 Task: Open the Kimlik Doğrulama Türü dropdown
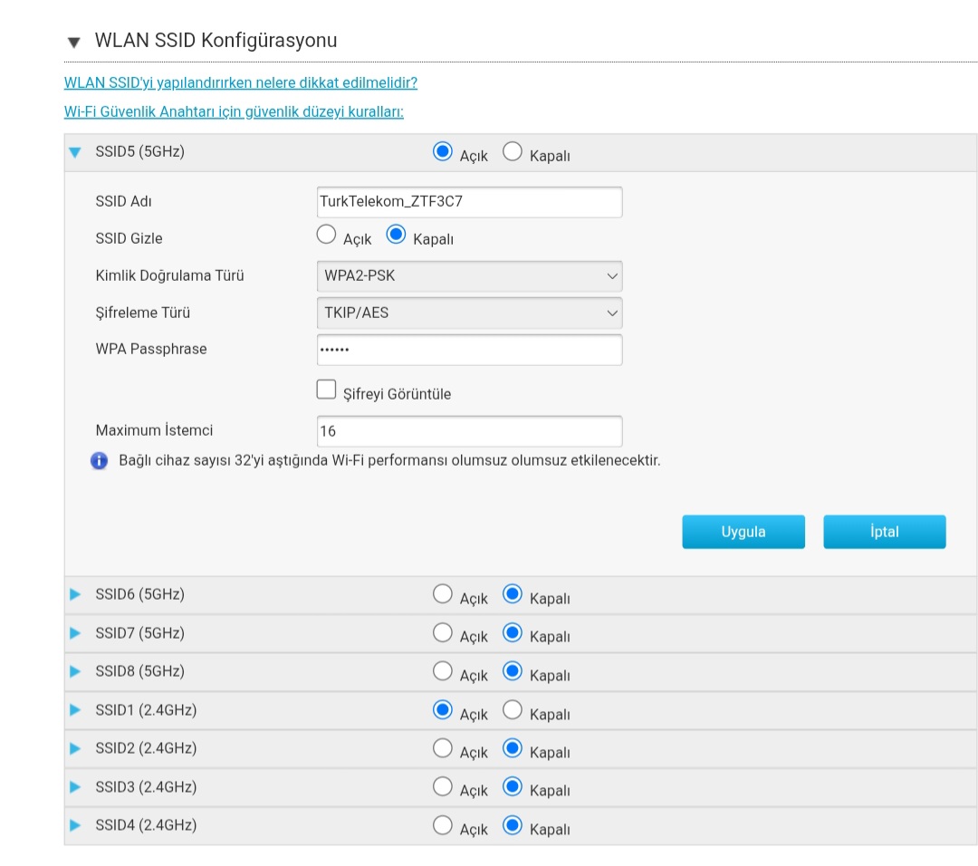tap(469, 275)
